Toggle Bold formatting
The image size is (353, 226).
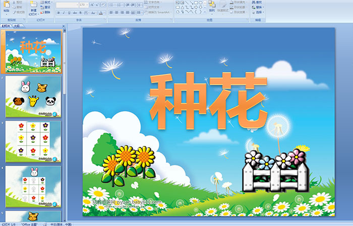pos(58,13)
